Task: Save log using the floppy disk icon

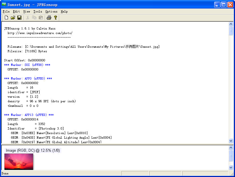Action: (19, 18)
